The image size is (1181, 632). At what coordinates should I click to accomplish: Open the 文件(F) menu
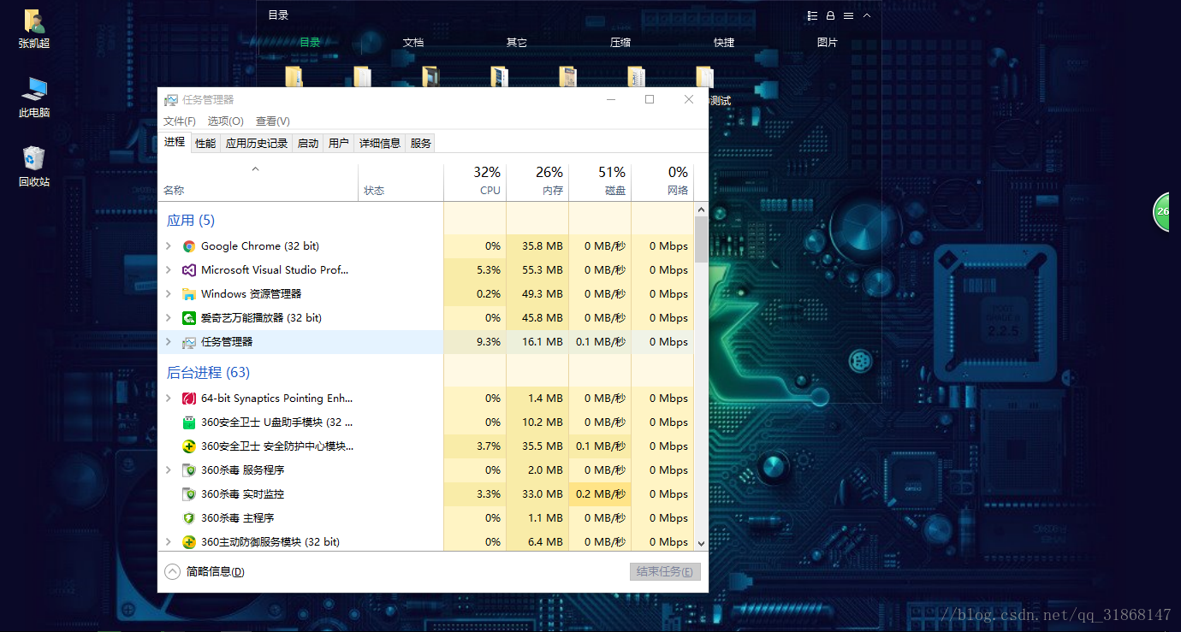[180, 121]
